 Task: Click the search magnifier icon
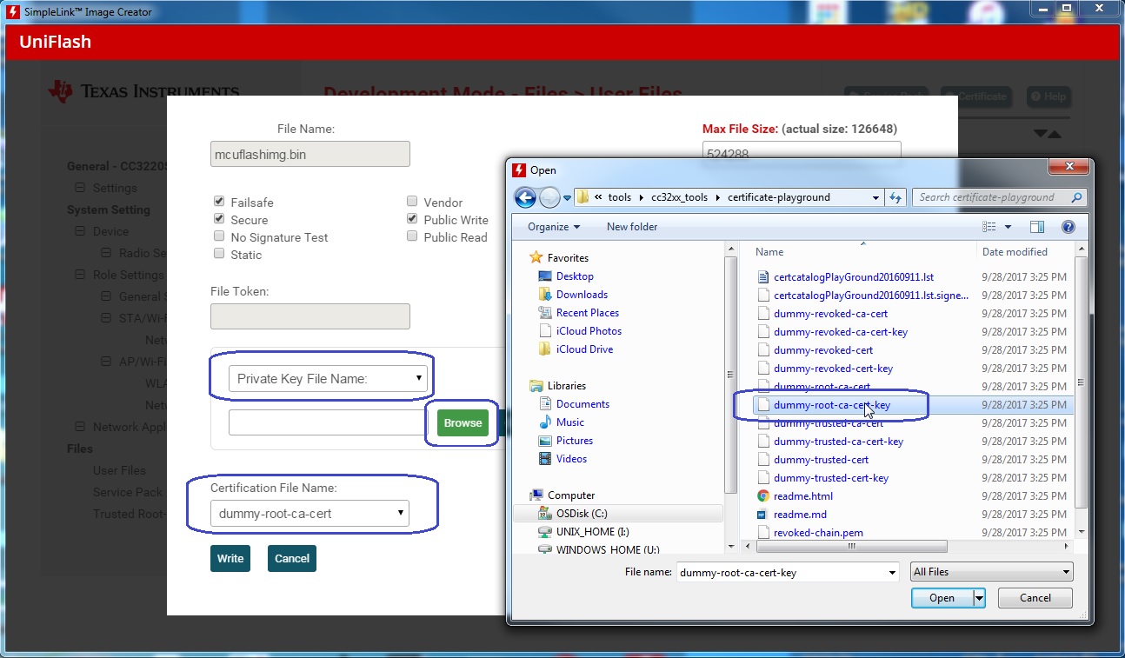(x=1076, y=197)
